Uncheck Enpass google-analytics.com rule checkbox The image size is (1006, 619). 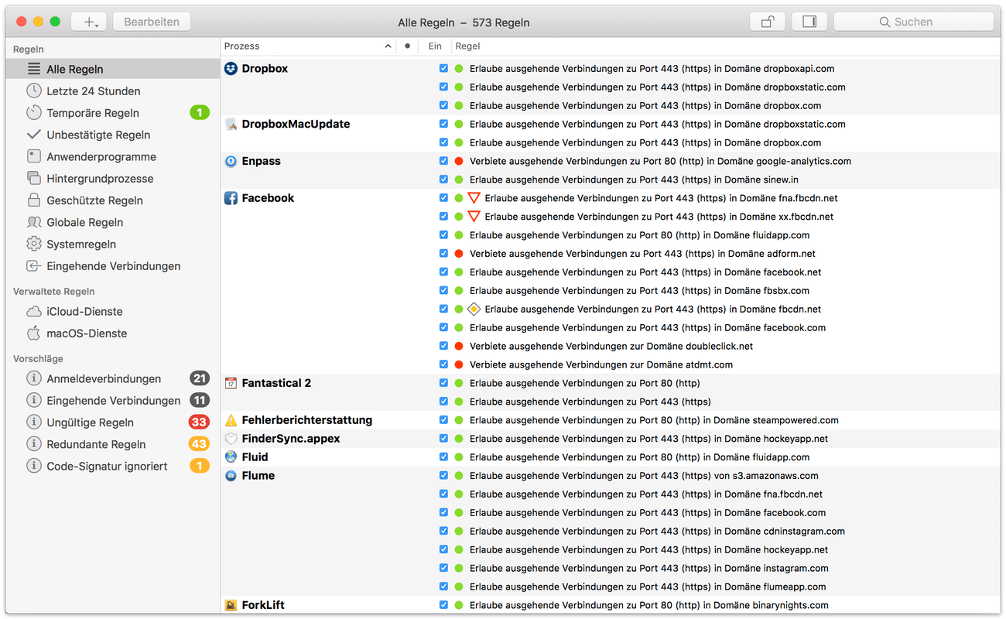click(443, 161)
